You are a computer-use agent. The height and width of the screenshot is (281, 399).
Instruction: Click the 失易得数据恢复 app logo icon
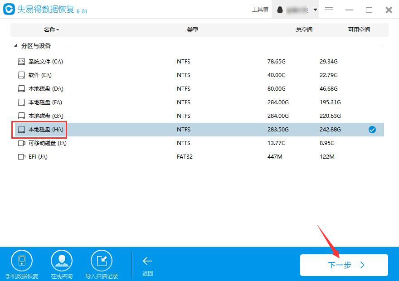tap(9, 9)
